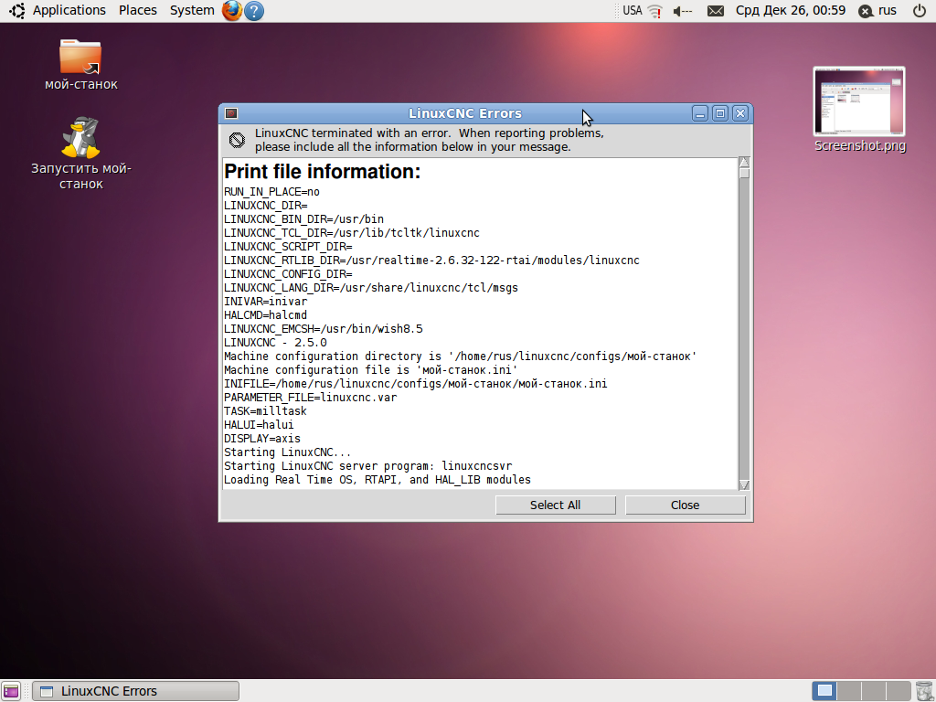
Task: Switch to the fourth workspace in the switcher
Action: (x=898, y=691)
